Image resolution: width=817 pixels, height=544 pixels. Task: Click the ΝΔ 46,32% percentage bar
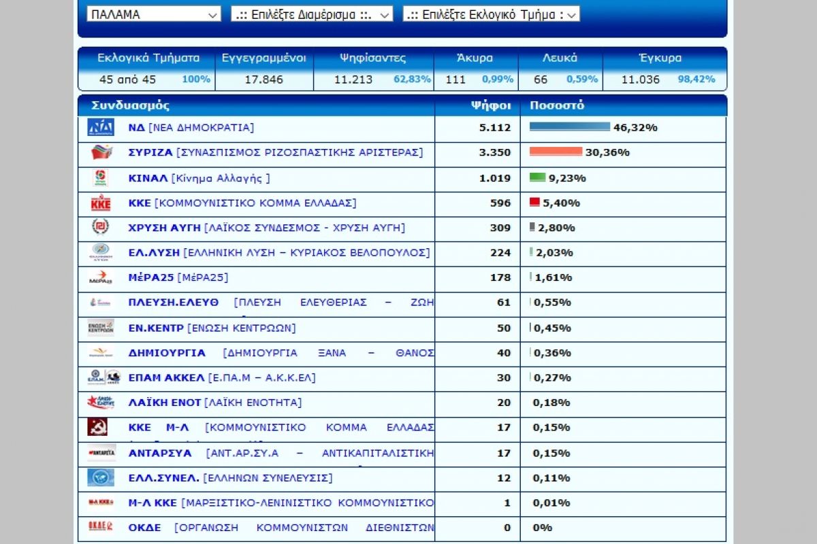[x=570, y=127]
